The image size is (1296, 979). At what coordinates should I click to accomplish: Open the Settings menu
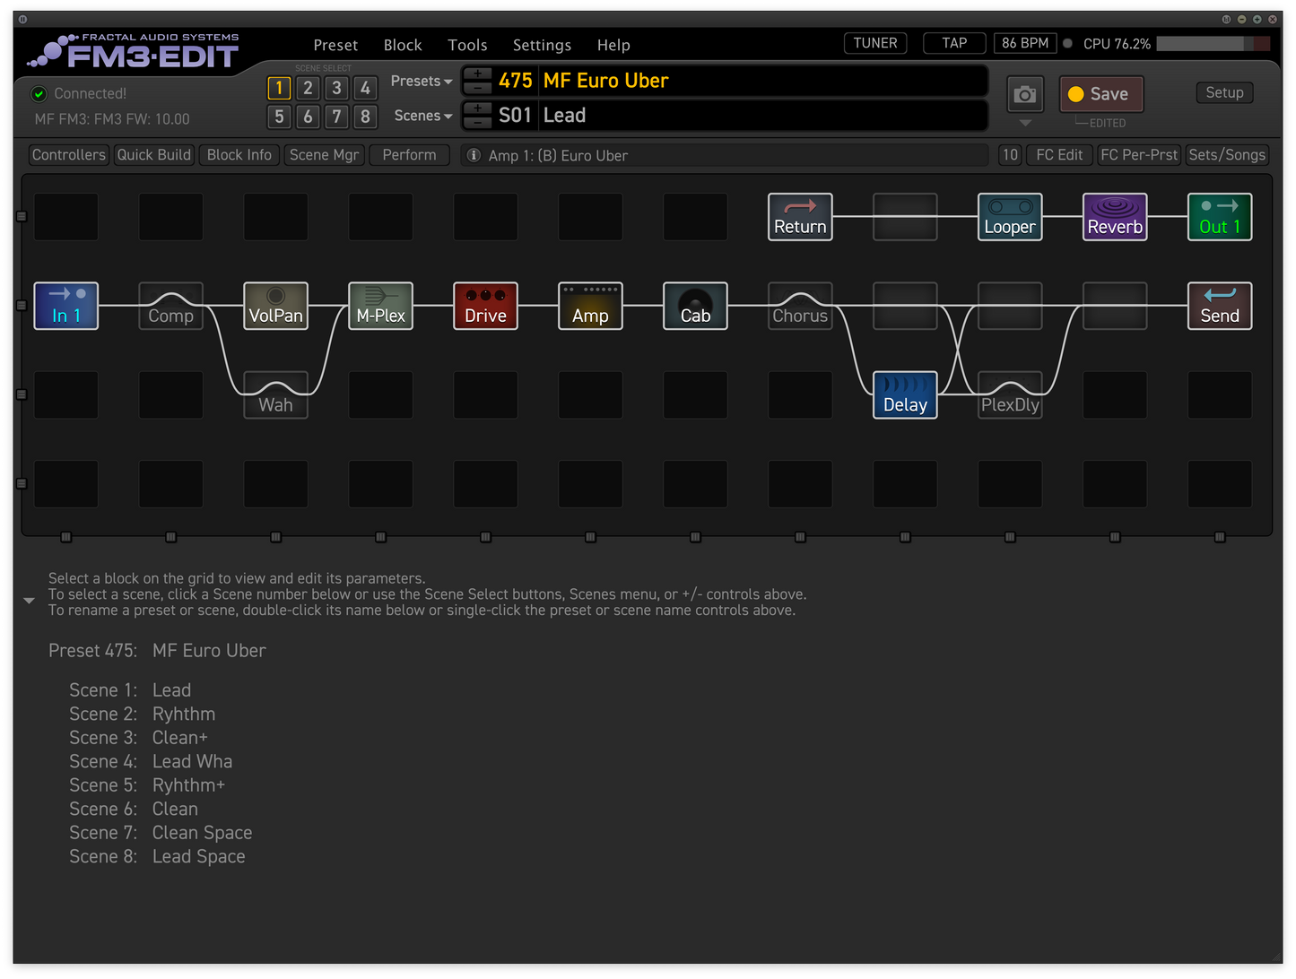(x=542, y=45)
